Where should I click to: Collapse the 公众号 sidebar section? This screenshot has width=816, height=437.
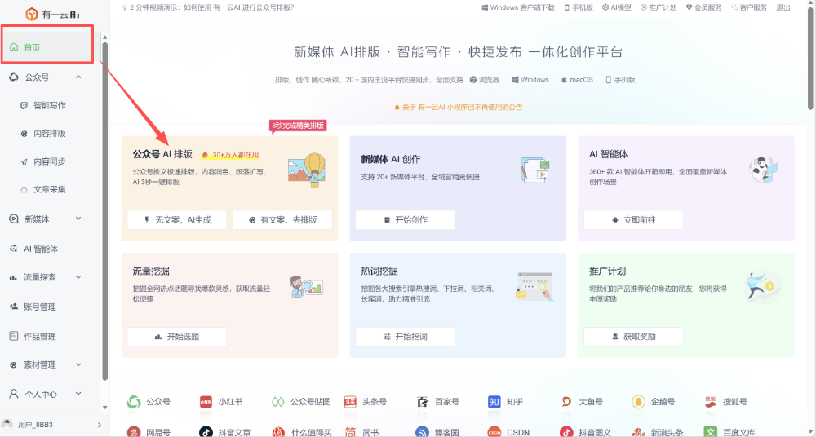[x=78, y=77]
